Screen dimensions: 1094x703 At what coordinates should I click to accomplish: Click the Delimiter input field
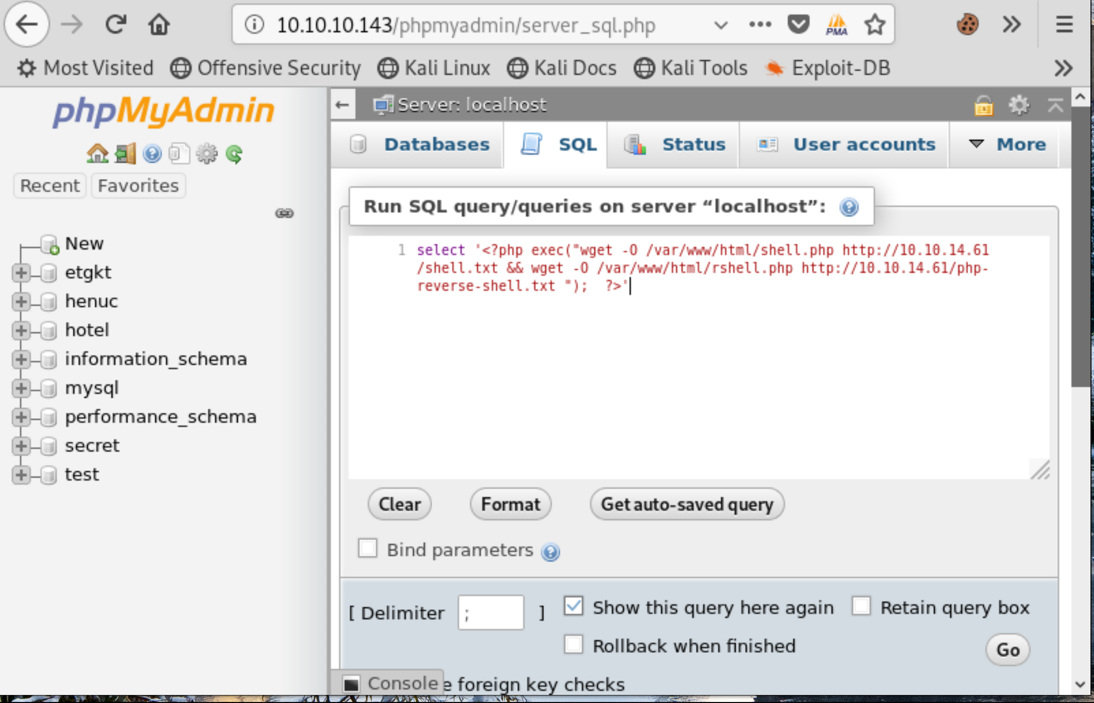(x=491, y=612)
